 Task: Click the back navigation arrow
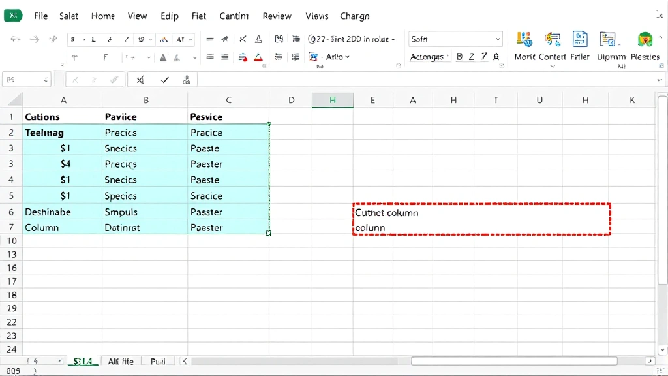point(16,39)
